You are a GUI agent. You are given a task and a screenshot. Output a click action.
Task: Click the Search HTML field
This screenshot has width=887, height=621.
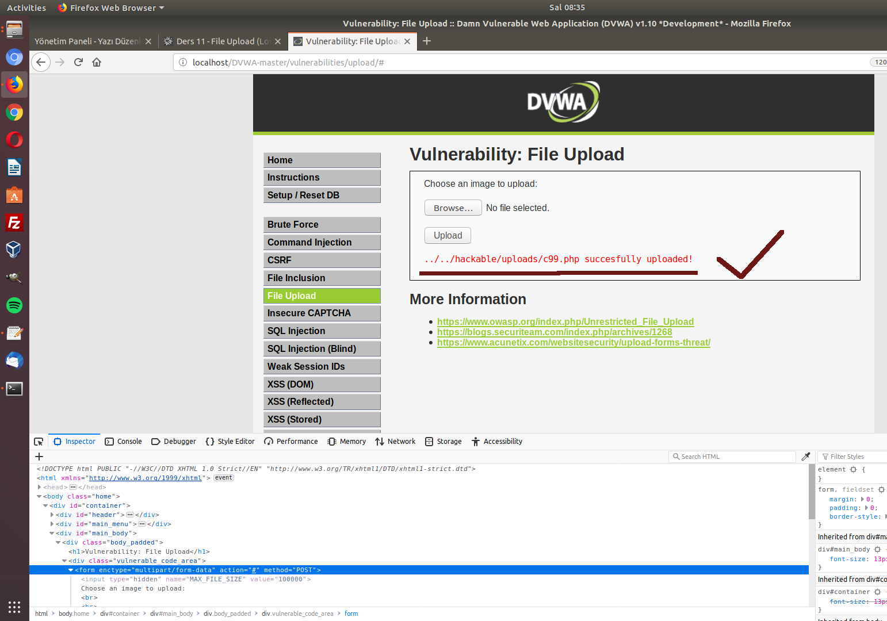(x=732, y=457)
